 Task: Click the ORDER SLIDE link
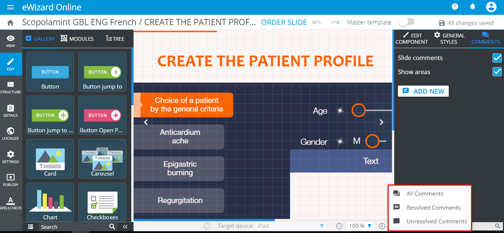click(x=284, y=23)
